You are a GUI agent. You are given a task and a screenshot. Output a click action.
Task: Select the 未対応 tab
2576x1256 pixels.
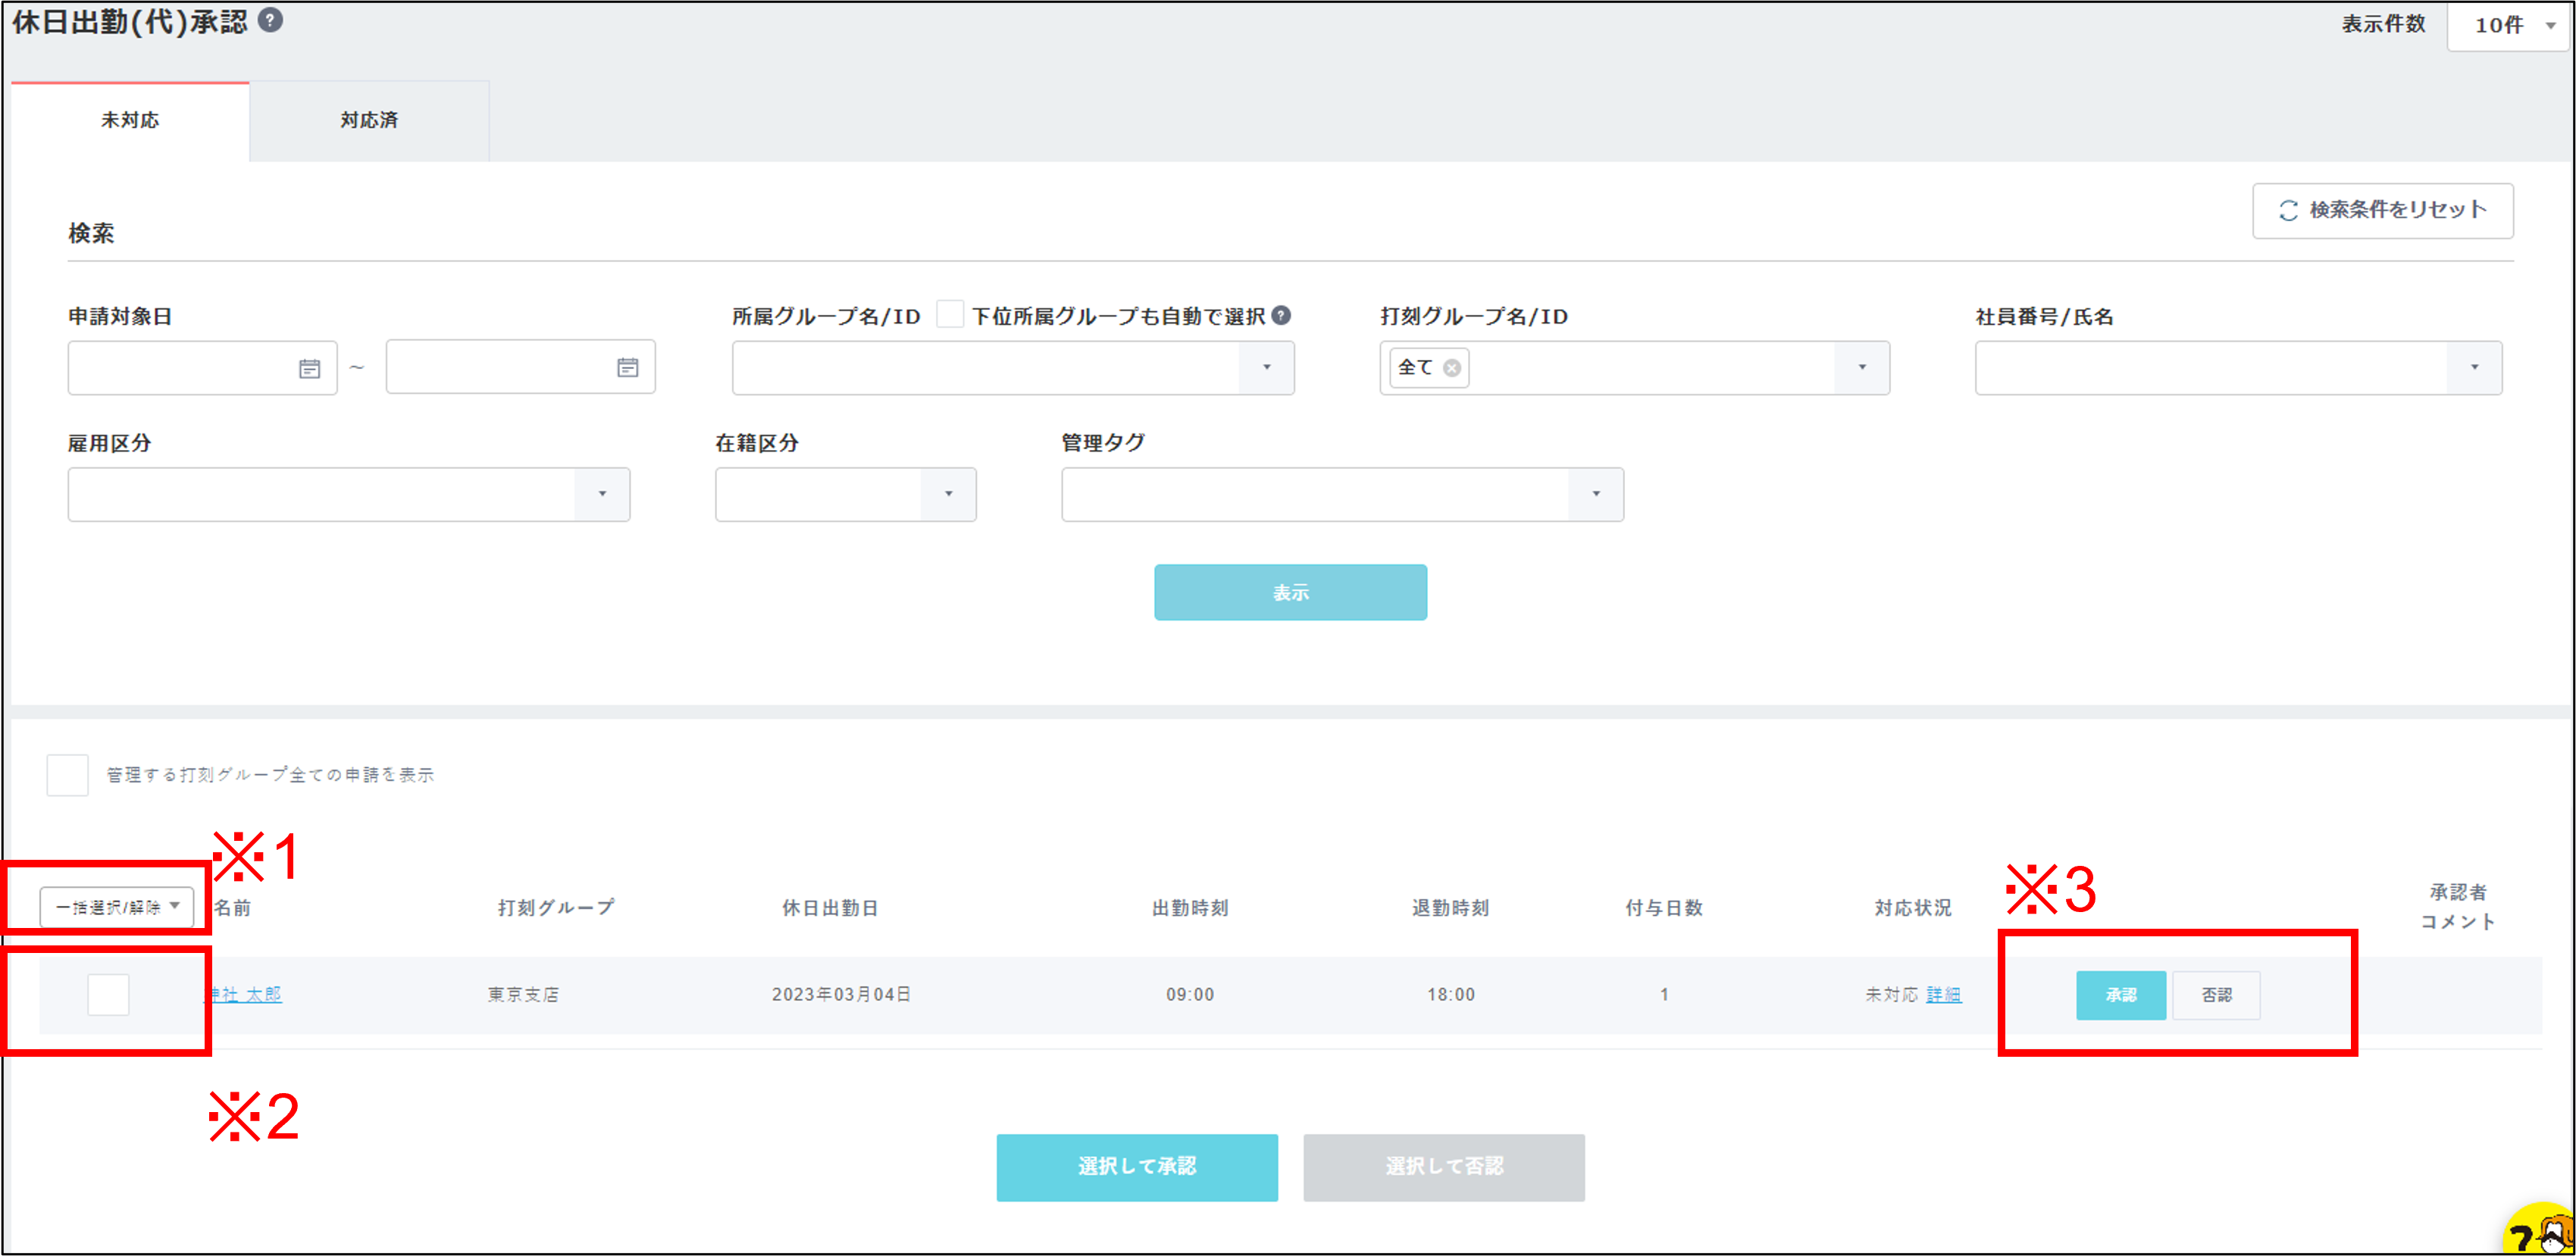click(130, 121)
